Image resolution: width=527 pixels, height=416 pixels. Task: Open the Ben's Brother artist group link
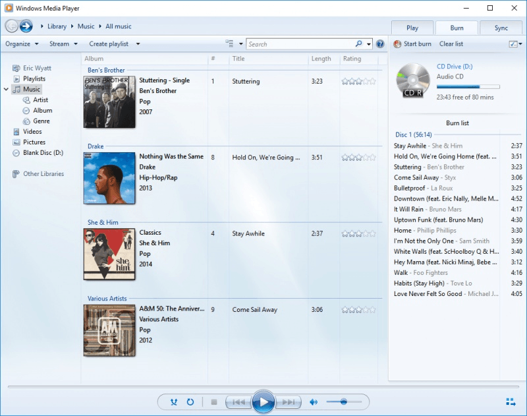pyautogui.click(x=106, y=71)
